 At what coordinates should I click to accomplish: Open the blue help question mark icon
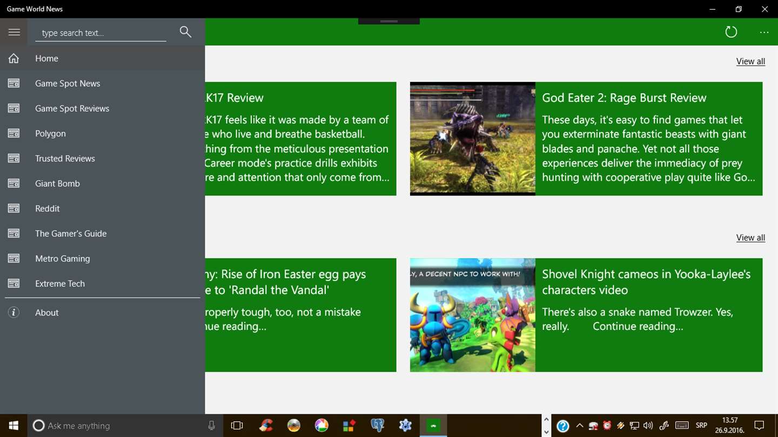point(562,426)
